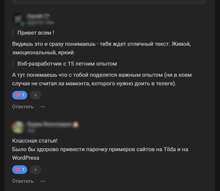Open the three-dot menu under the mammoth comment
The height and width of the screenshot is (191, 220).
click(x=43, y=107)
